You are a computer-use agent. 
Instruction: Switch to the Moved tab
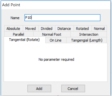31,29
